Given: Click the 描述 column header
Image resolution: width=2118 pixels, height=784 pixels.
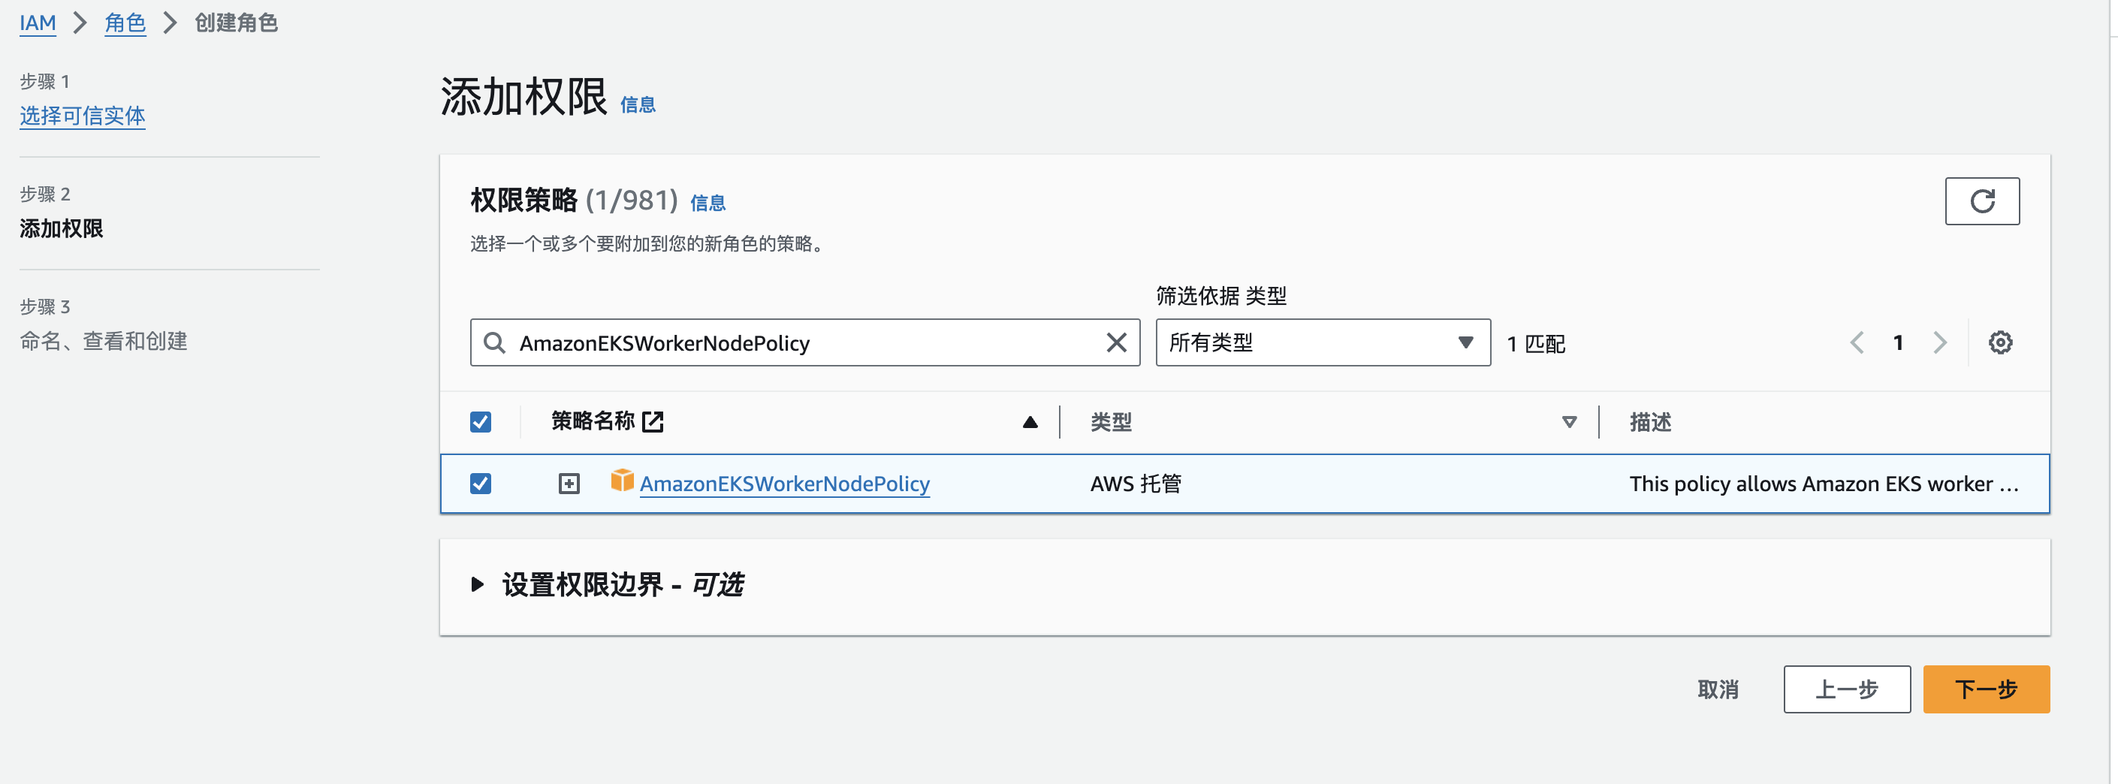Looking at the screenshot, I should click(1649, 422).
